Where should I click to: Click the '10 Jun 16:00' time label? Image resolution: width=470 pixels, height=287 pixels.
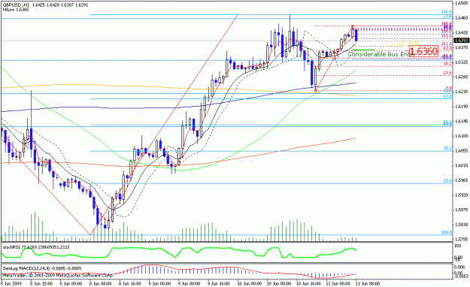308,283
